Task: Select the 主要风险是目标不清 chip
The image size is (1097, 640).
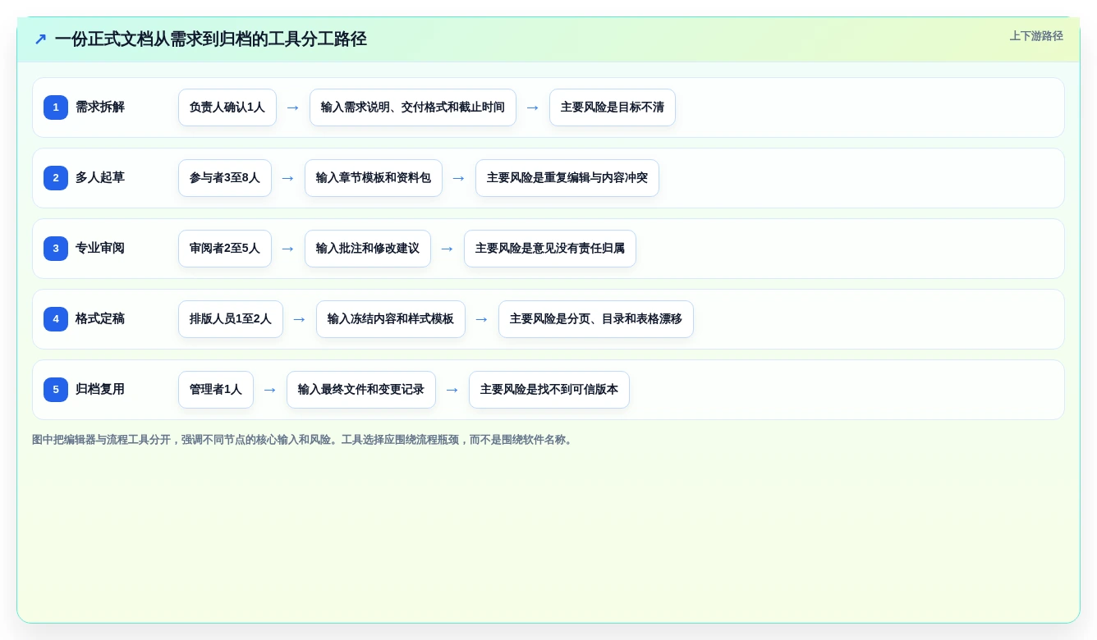Action: [613, 107]
